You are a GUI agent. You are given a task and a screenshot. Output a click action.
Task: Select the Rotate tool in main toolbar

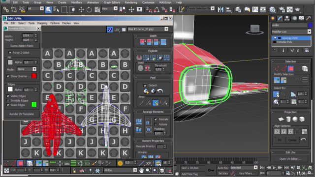(x=89, y=9)
